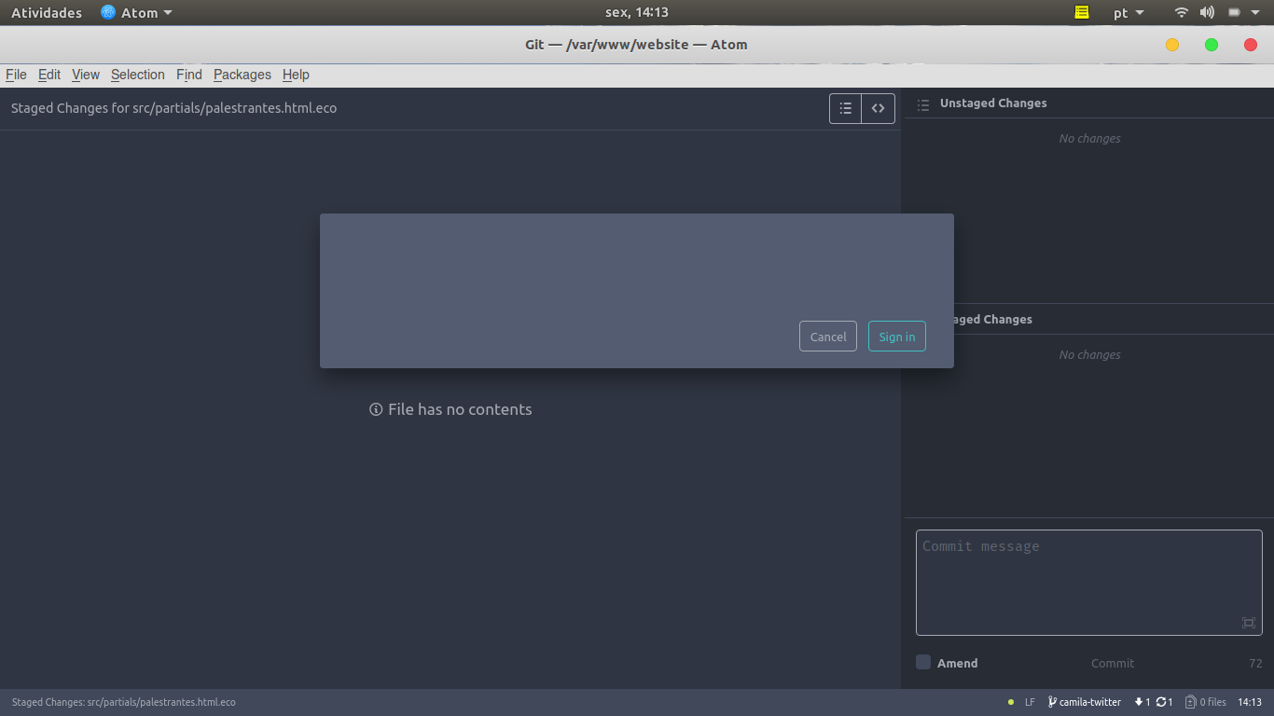Image resolution: width=1274 pixels, height=716 pixels.
Task: Open the volume speaker indicator
Action: (x=1207, y=13)
